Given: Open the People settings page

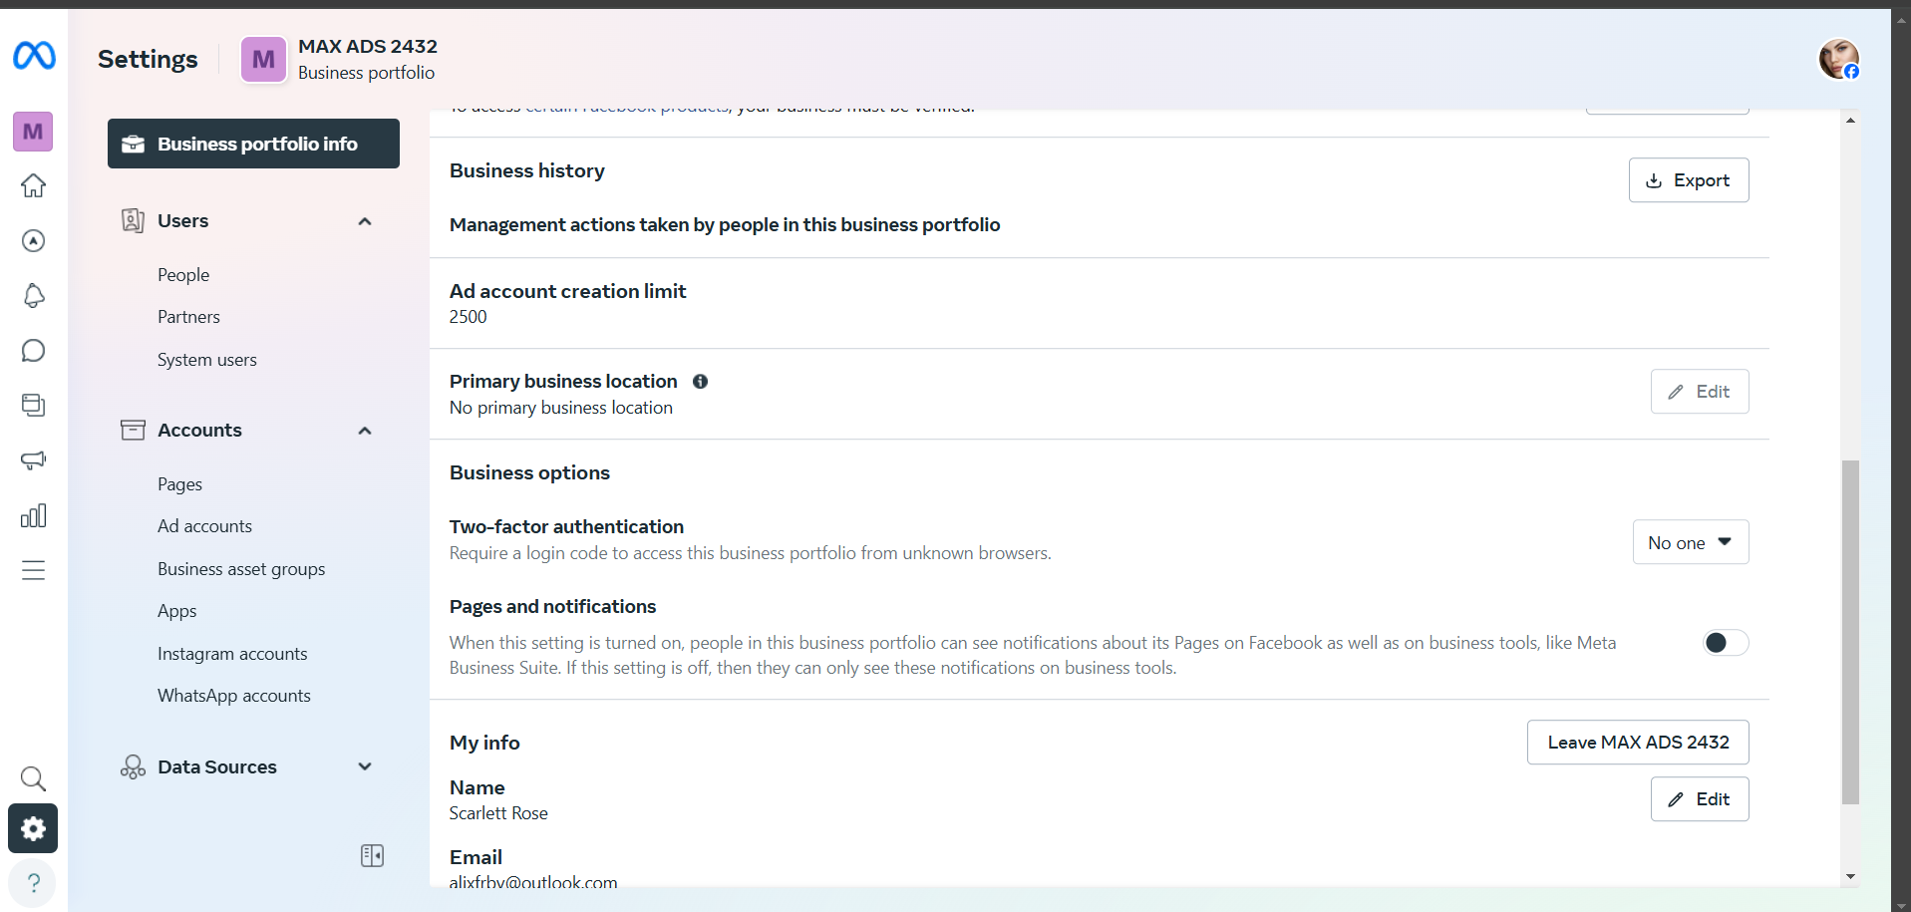Looking at the screenshot, I should [x=183, y=275].
